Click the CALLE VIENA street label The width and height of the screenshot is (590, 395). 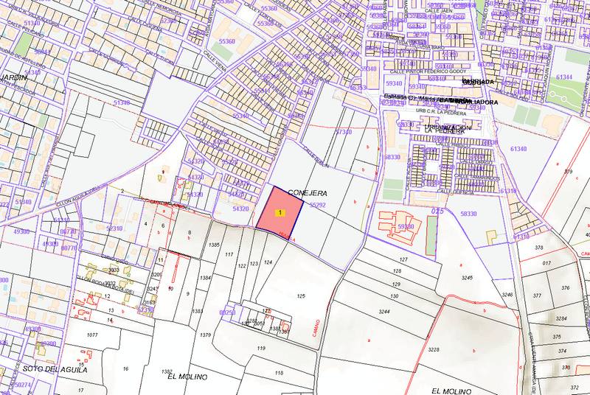tap(215, 60)
